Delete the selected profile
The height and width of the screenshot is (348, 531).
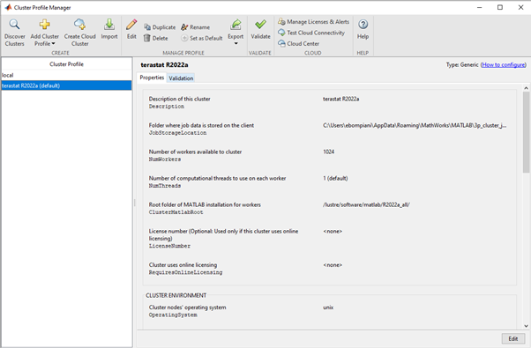tap(156, 38)
